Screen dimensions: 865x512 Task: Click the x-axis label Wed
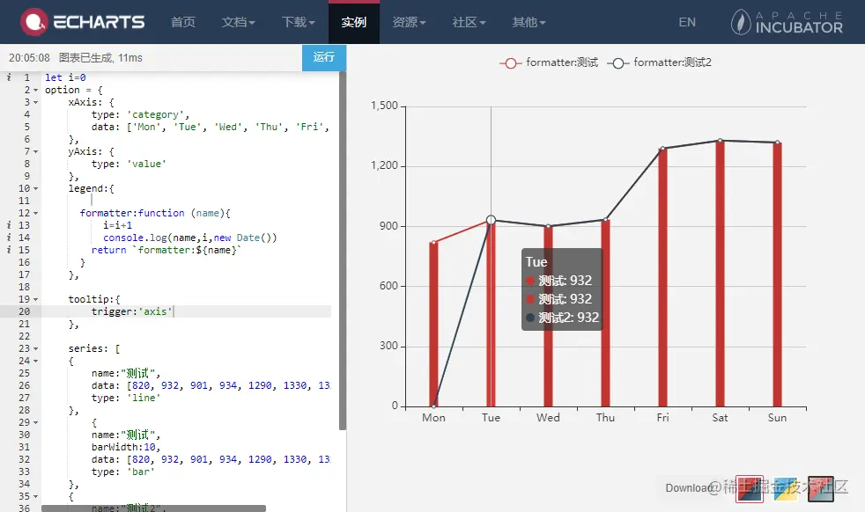pos(548,418)
